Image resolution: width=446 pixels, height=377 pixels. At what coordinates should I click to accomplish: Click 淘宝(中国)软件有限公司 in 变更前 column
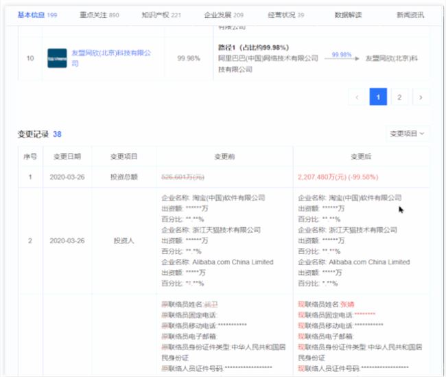click(228, 198)
